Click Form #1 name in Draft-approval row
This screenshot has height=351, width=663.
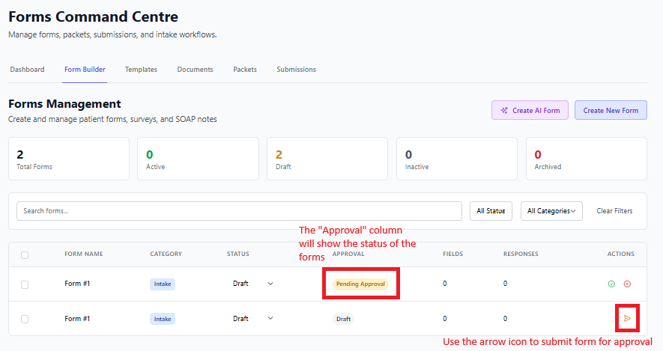(77, 319)
